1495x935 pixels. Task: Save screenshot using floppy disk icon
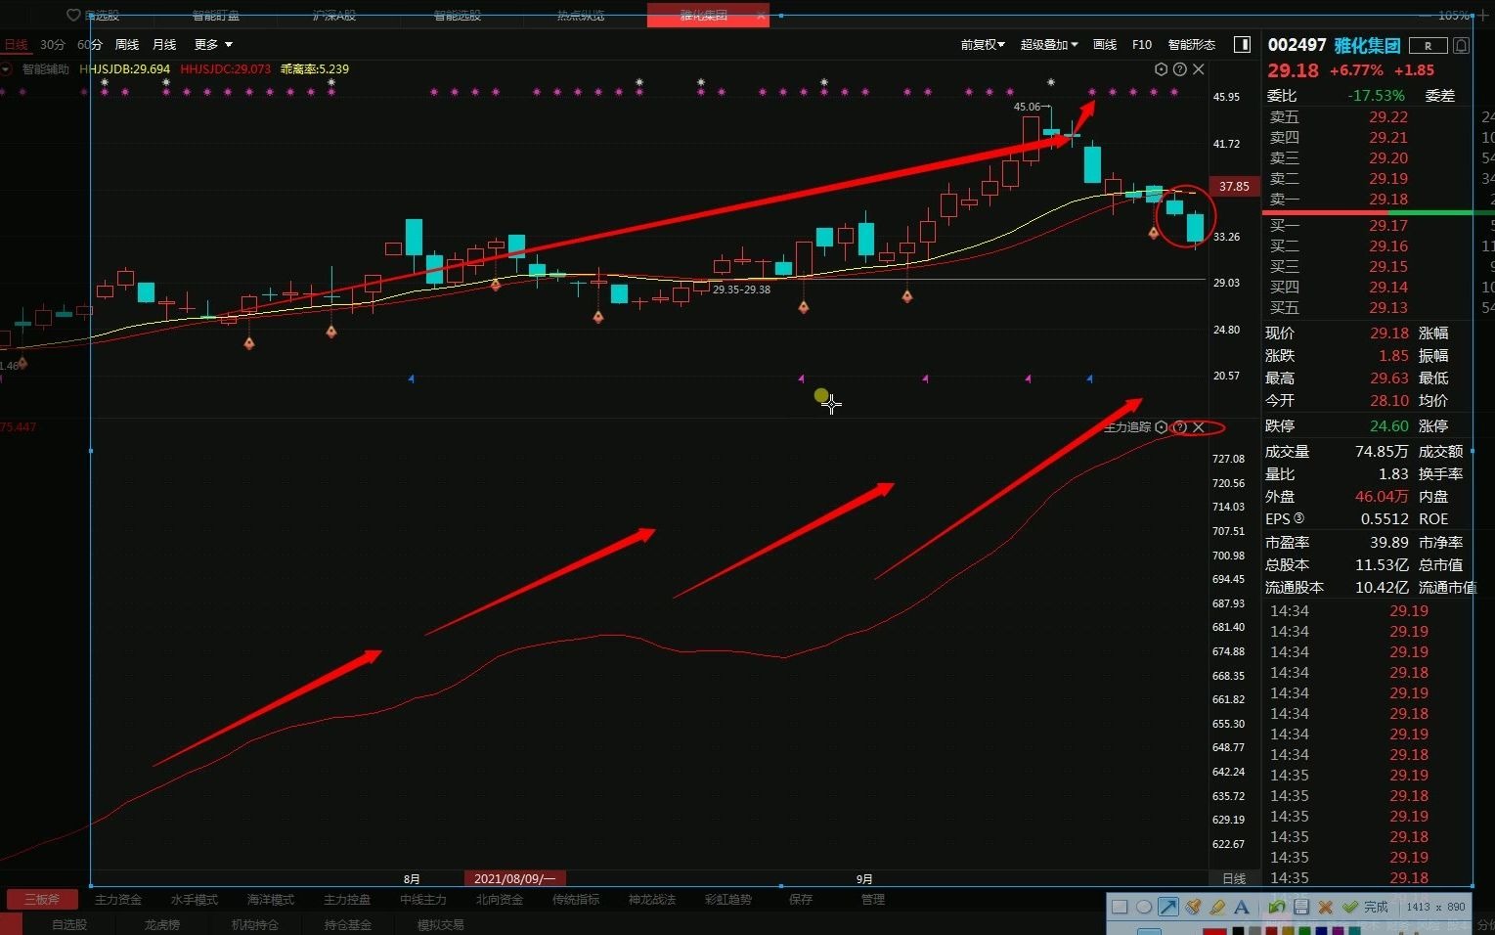tap(1301, 907)
